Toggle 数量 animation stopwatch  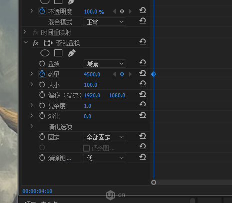pyautogui.click(x=42, y=74)
